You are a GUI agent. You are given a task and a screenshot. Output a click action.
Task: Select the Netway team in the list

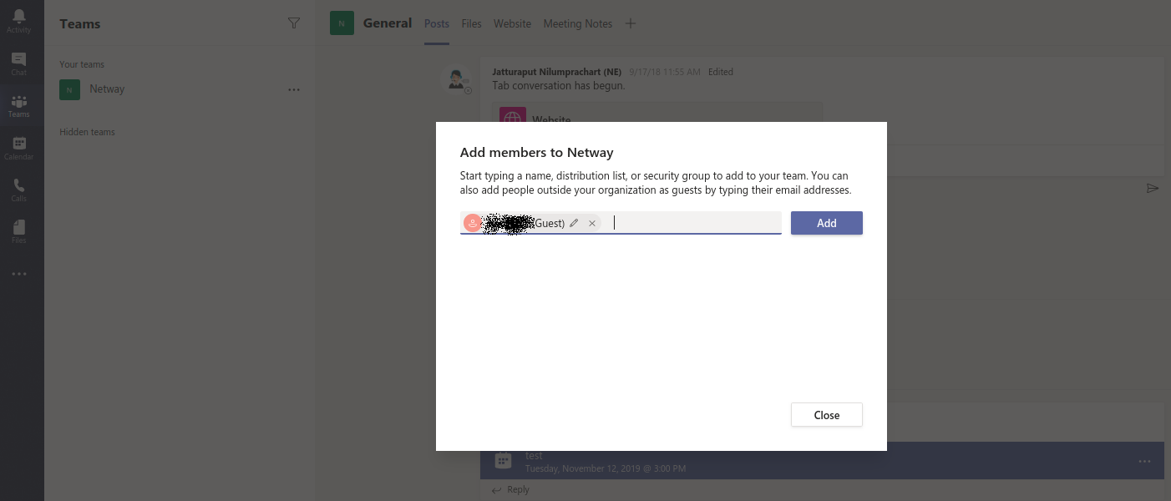pyautogui.click(x=107, y=89)
